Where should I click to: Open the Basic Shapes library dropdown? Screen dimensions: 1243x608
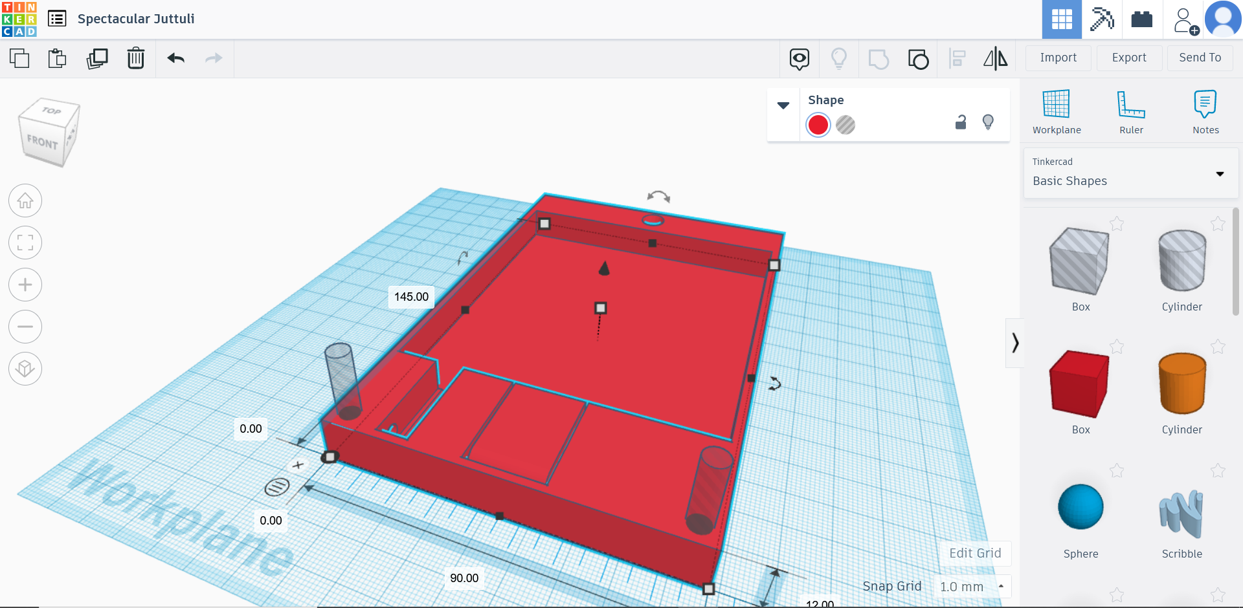pos(1130,173)
